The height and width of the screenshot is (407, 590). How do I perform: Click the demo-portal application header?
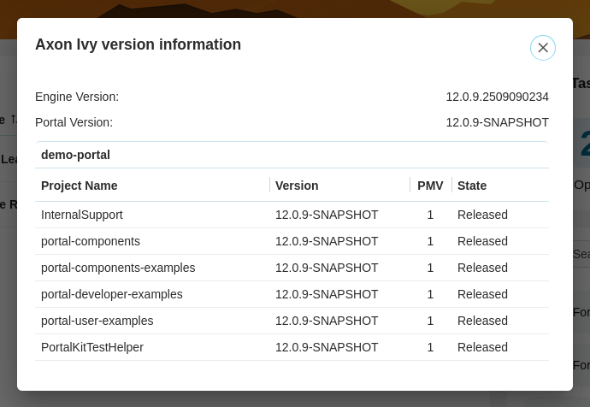[x=292, y=155]
